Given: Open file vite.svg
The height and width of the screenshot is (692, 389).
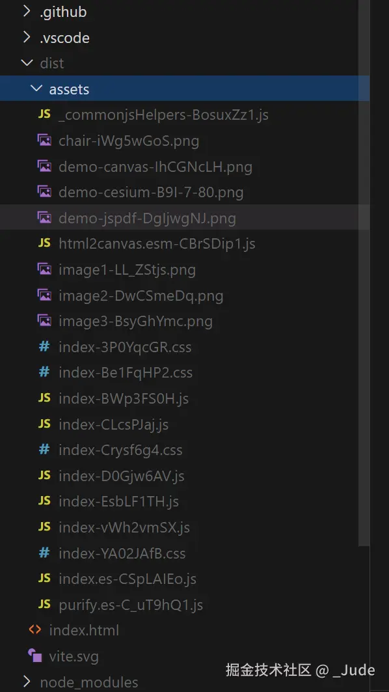Looking at the screenshot, I should [x=74, y=656].
